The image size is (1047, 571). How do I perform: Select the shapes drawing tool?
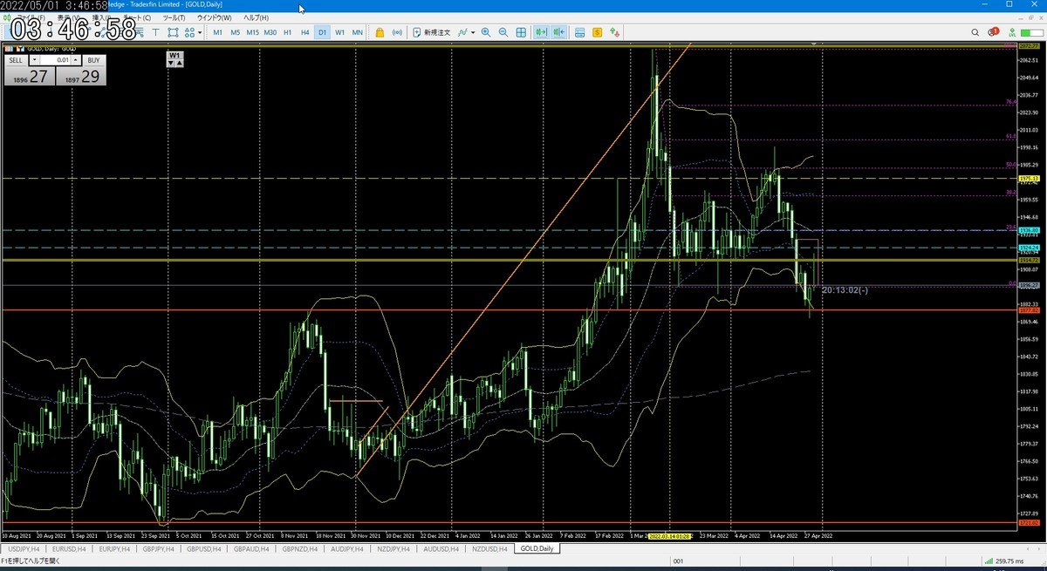(x=173, y=32)
